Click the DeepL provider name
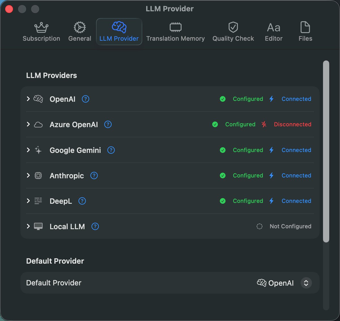This screenshot has height=321, width=340. coord(61,201)
